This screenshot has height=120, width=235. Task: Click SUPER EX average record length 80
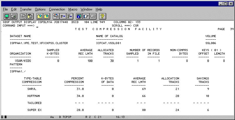coord(144,110)
